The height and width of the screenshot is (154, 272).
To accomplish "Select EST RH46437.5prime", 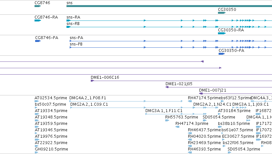I will tap(204, 130).
